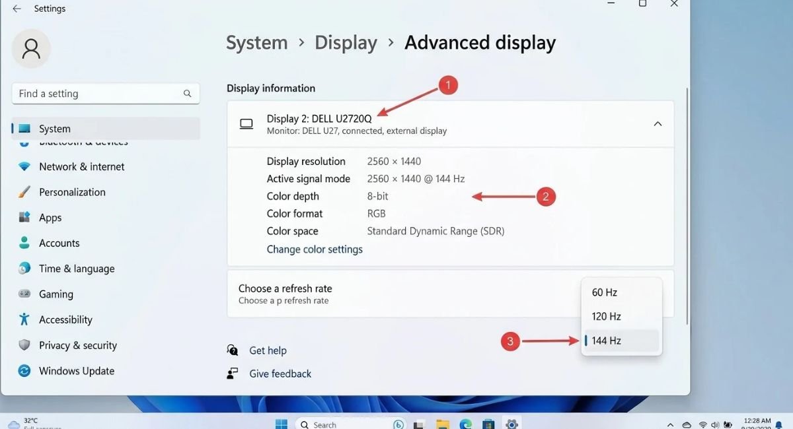The image size is (793, 429).
Task: Click the Get help headset icon
Action: [x=232, y=350]
